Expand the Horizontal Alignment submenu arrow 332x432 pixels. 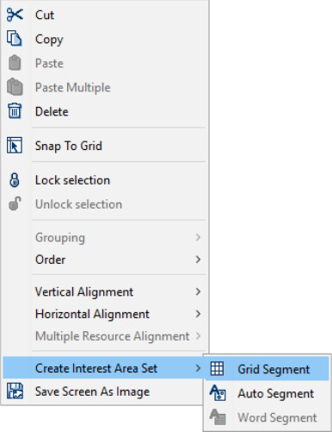point(198,314)
